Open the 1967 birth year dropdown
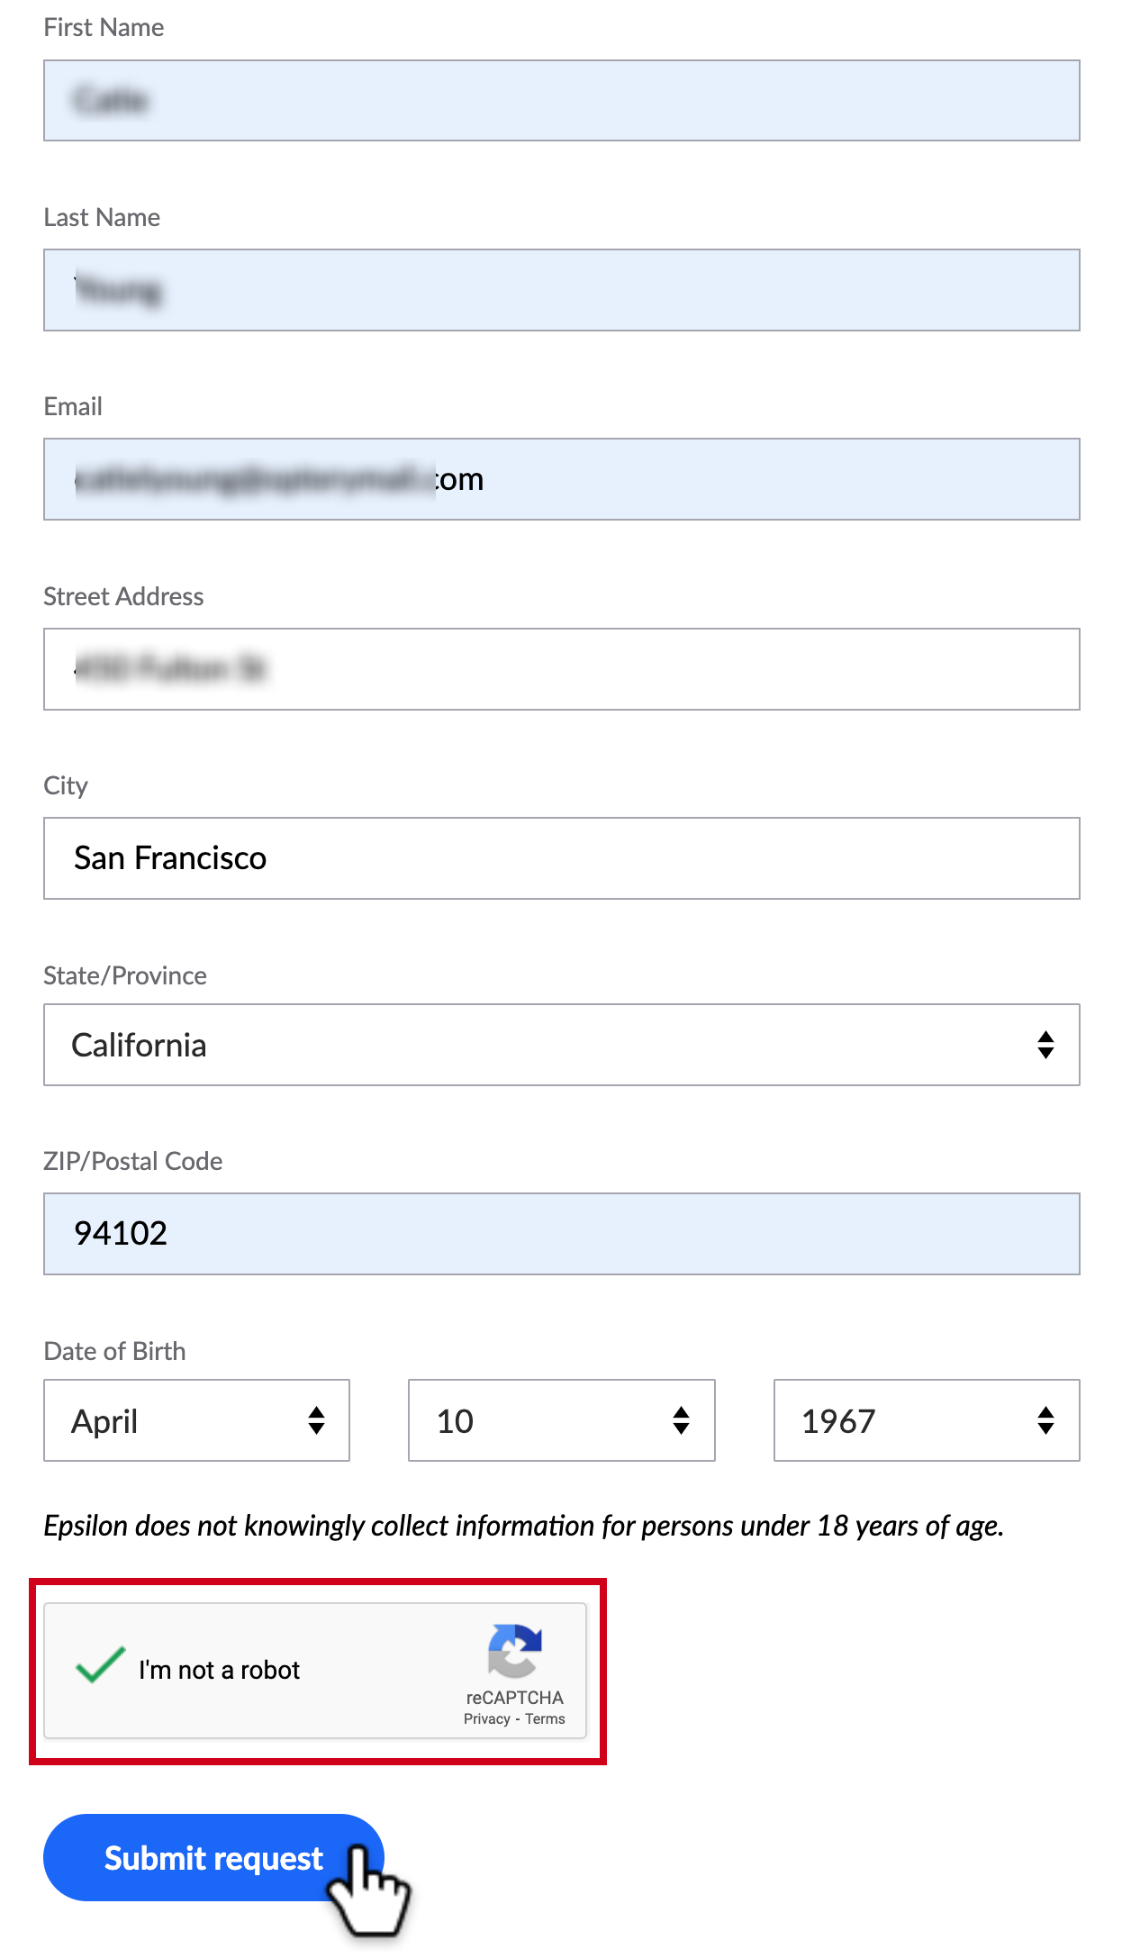 click(927, 1420)
